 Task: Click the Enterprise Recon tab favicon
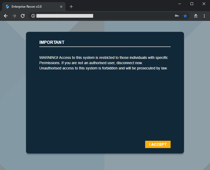click(7, 7)
